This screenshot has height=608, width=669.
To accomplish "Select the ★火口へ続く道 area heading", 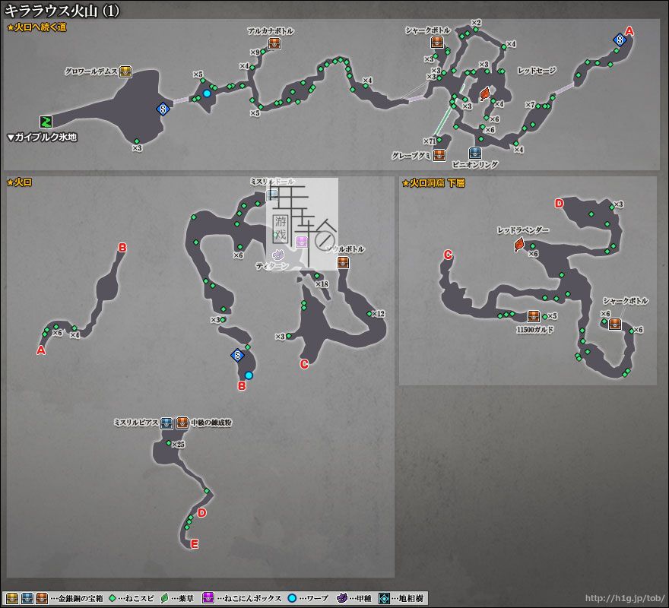I will (36, 27).
